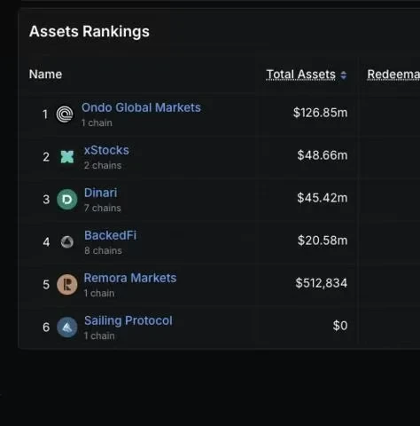This screenshot has width=420, height=426.
Task: Open the Ondo Global Markets link
Action: coord(141,107)
